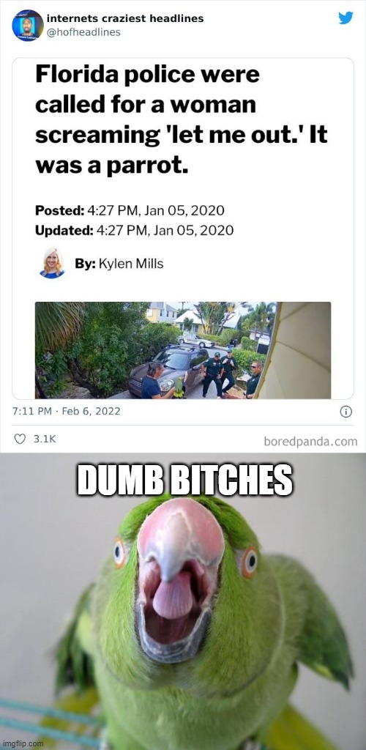Open the boredpanda.com watermark
Viewport: 366px width, 750px height.
tap(310, 442)
